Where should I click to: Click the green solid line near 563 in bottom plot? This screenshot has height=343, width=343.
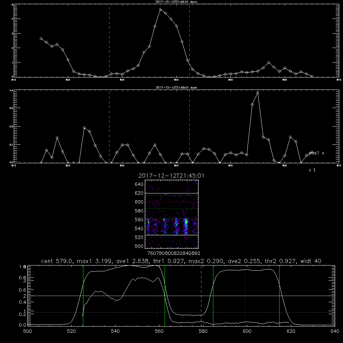click(x=165, y=295)
